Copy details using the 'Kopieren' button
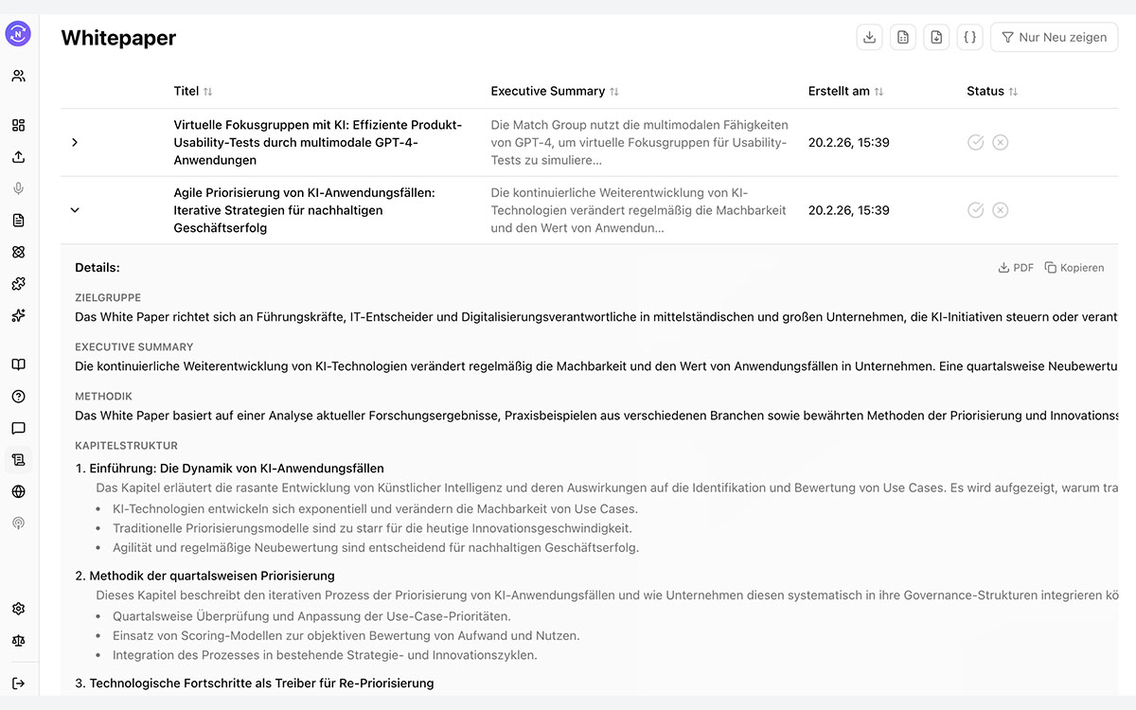Image resolution: width=1136 pixels, height=710 pixels. [x=1074, y=267]
